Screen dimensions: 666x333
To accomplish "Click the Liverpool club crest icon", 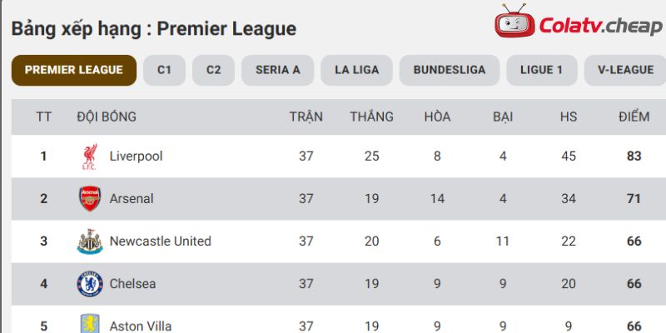I will coord(90,157).
